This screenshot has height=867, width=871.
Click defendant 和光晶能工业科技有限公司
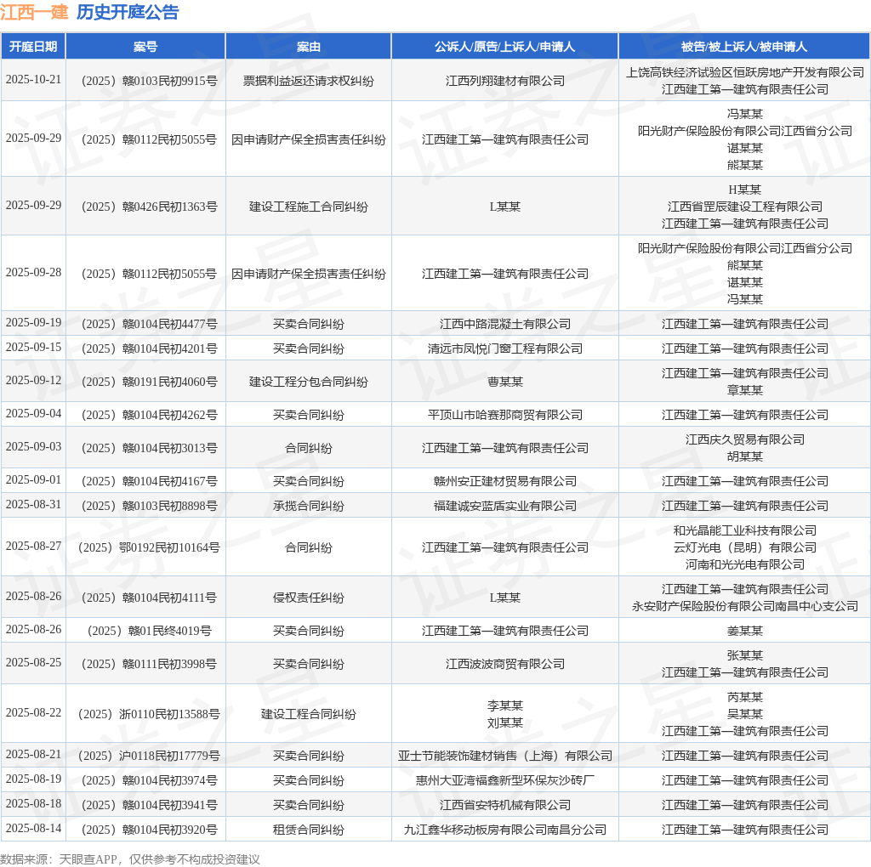(745, 530)
